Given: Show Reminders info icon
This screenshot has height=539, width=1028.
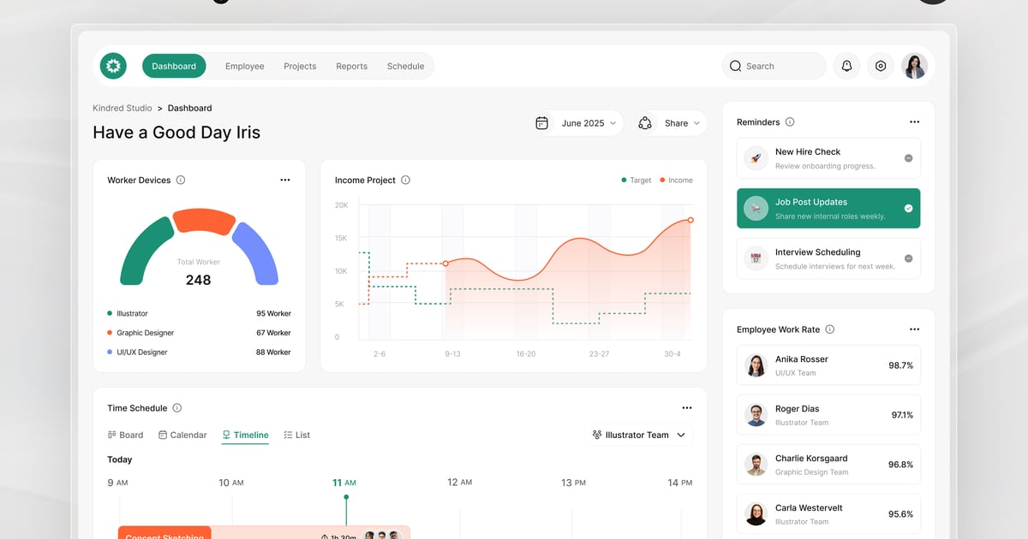Looking at the screenshot, I should [790, 122].
